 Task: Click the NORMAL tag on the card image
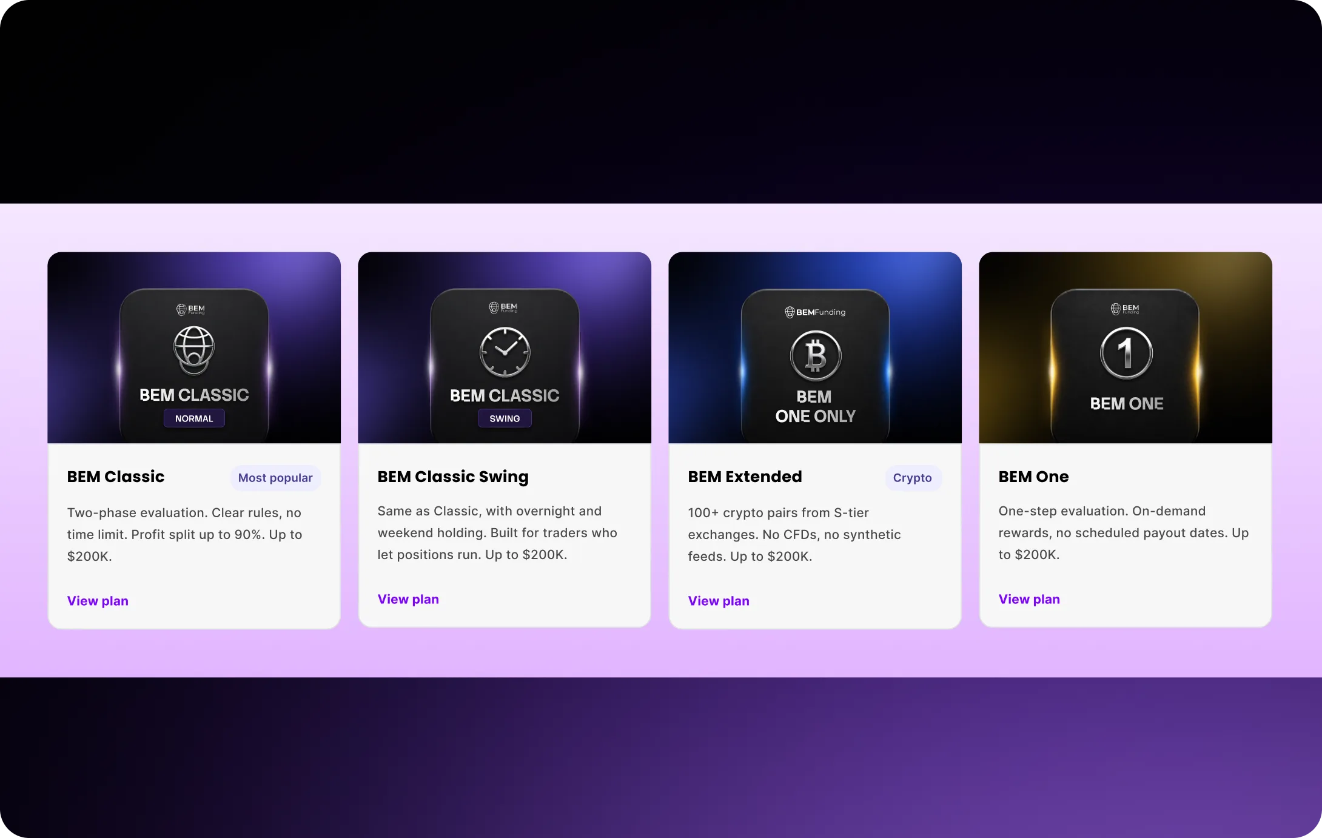pyautogui.click(x=194, y=418)
